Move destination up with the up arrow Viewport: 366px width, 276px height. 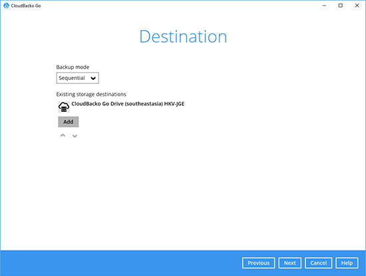(63, 135)
